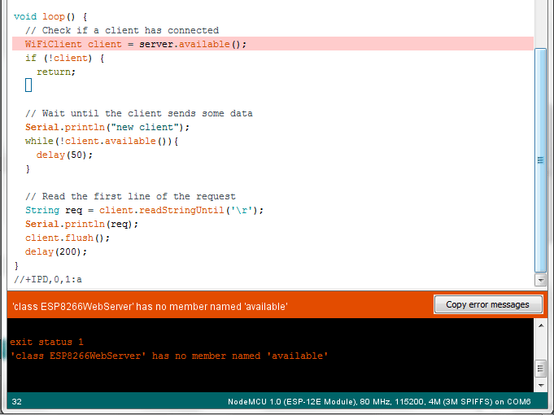Click the console scrollbar up arrow
This screenshot has width=554, height=415.
[x=541, y=325]
